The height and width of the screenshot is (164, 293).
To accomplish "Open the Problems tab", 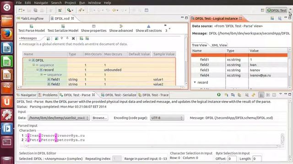I will [48, 95].
